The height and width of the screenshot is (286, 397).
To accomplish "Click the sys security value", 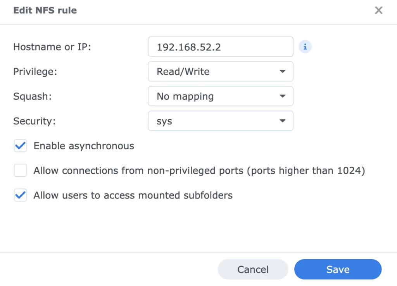I will pos(164,121).
